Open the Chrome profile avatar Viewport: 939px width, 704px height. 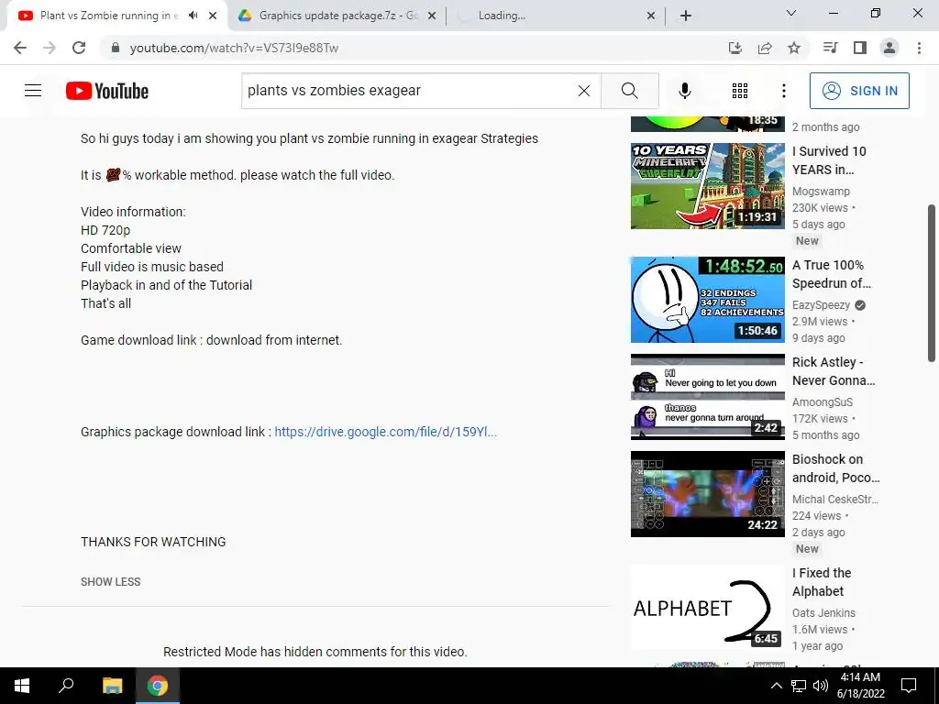point(889,48)
